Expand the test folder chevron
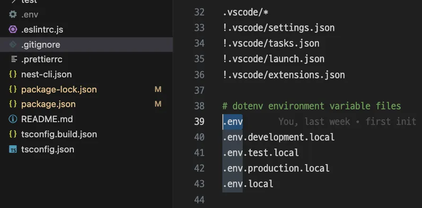The height and width of the screenshot is (208, 422). click(13, 2)
